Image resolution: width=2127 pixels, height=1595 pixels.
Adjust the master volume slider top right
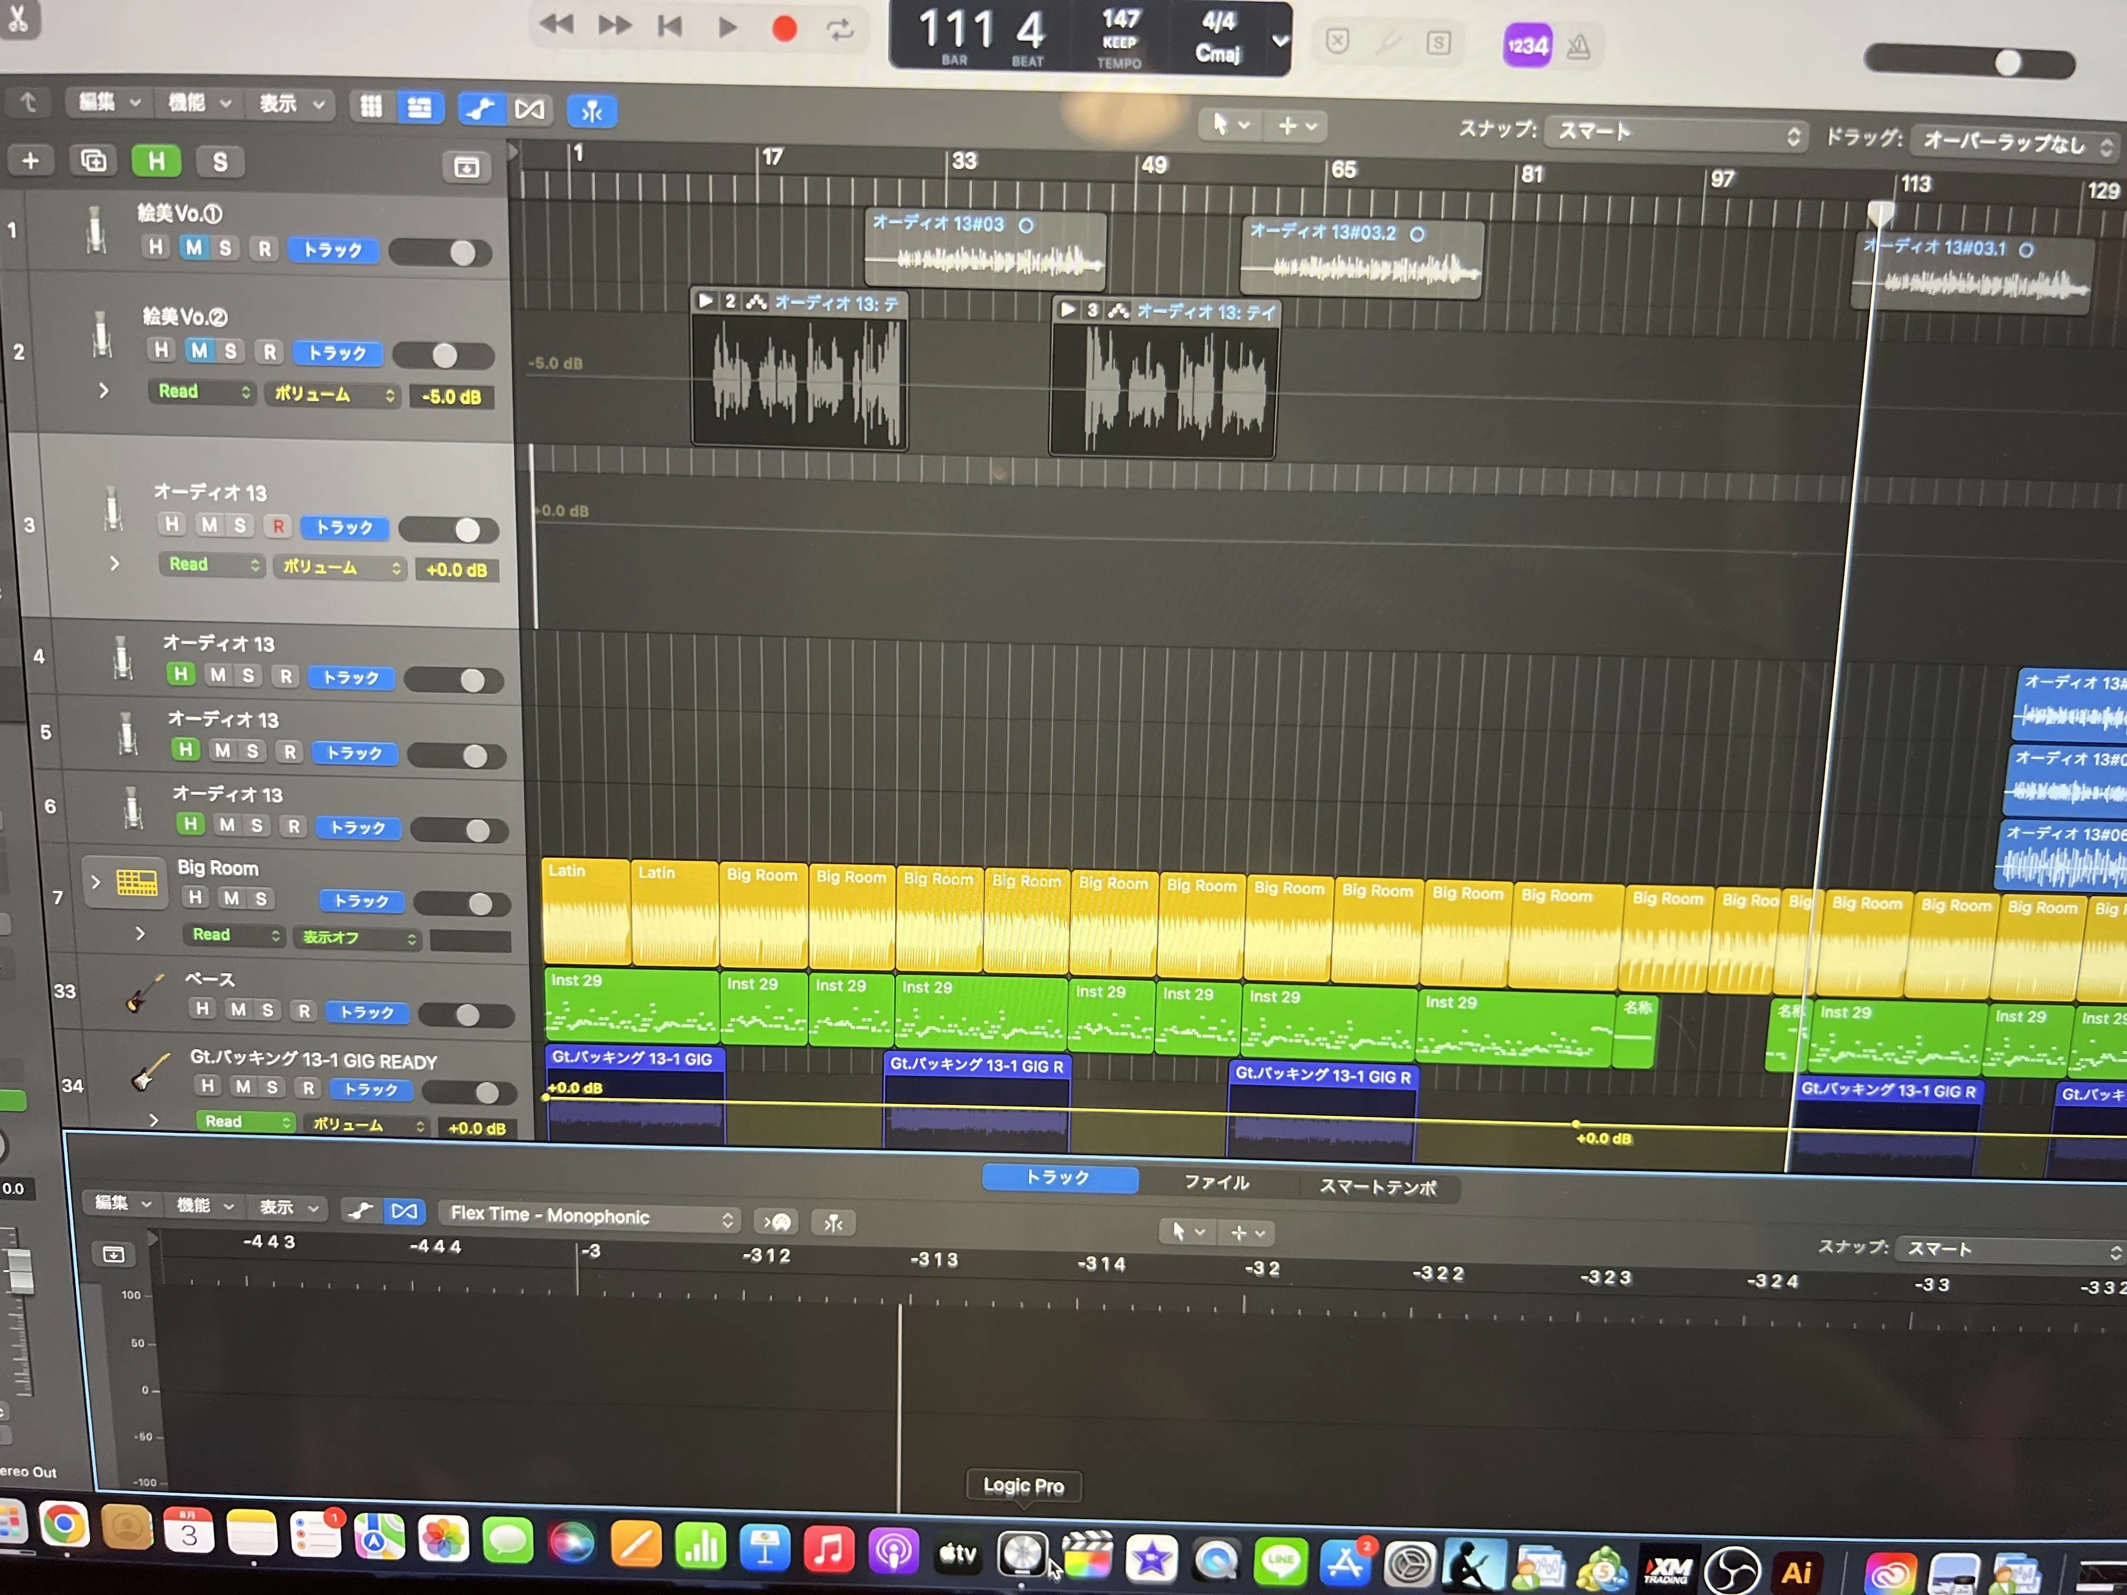(2008, 63)
